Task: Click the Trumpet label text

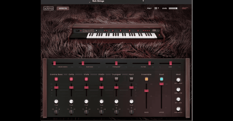Action: pyautogui.click(x=116, y=74)
